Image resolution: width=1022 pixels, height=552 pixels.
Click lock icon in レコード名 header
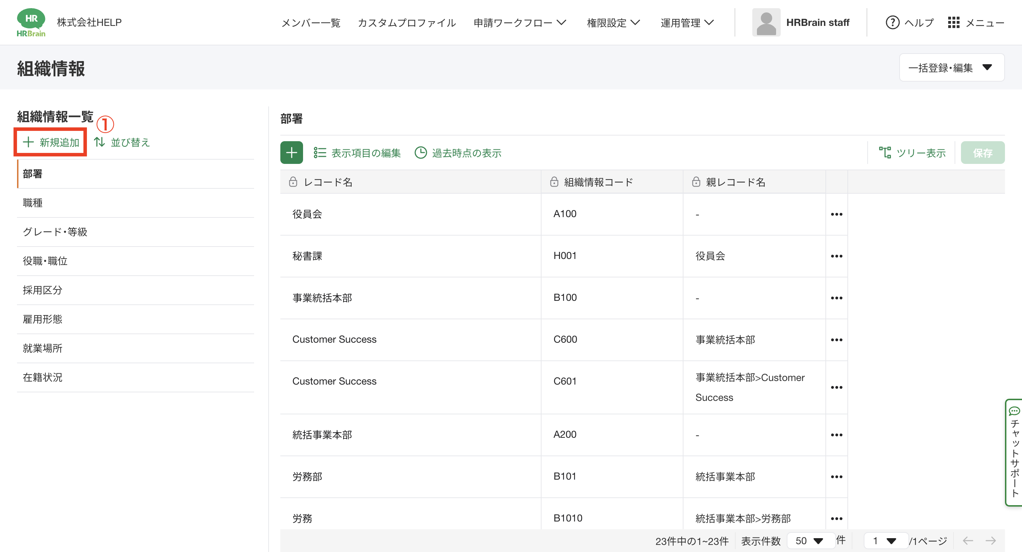coord(293,182)
